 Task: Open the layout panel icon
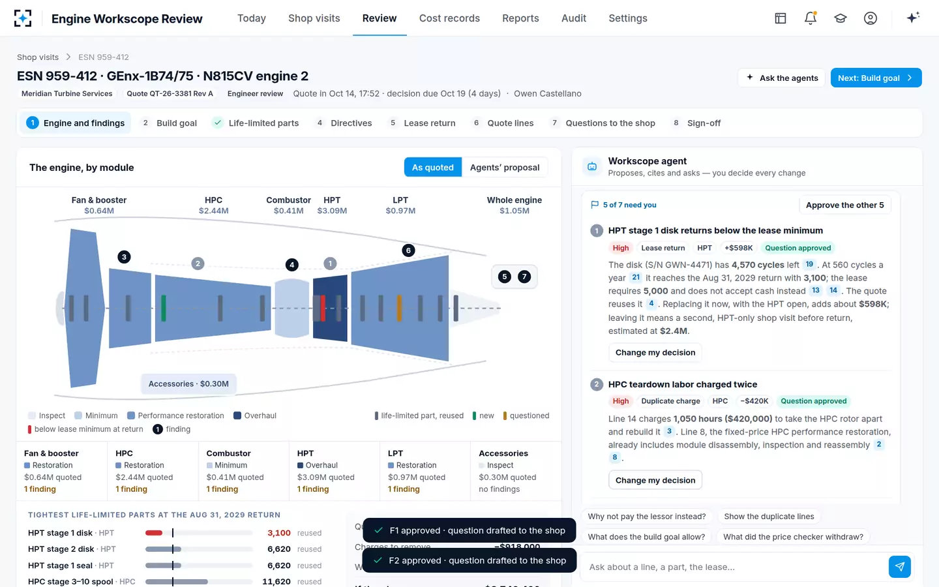(x=781, y=18)
